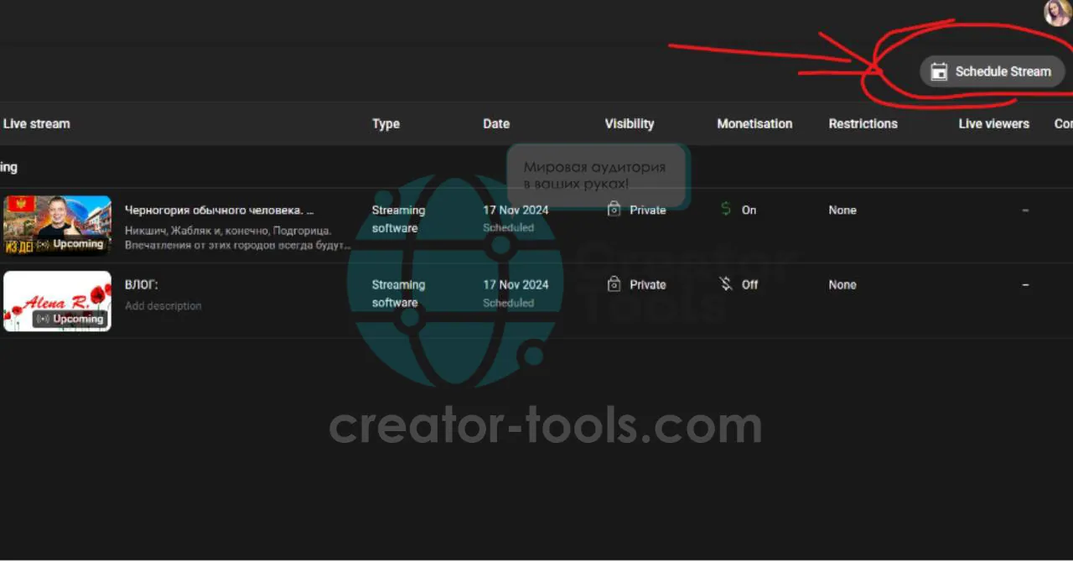
Task: Click Add description under ВЛОГ:
Action: click(163, 305)
